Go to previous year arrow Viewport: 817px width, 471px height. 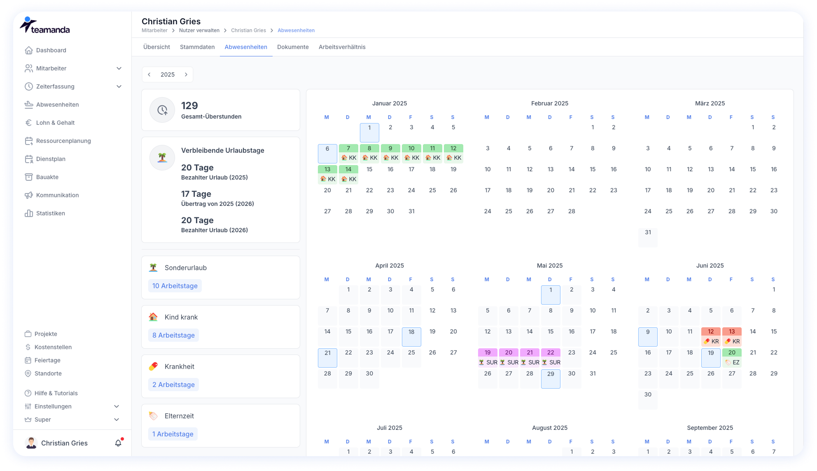click(x=149, y=75)
